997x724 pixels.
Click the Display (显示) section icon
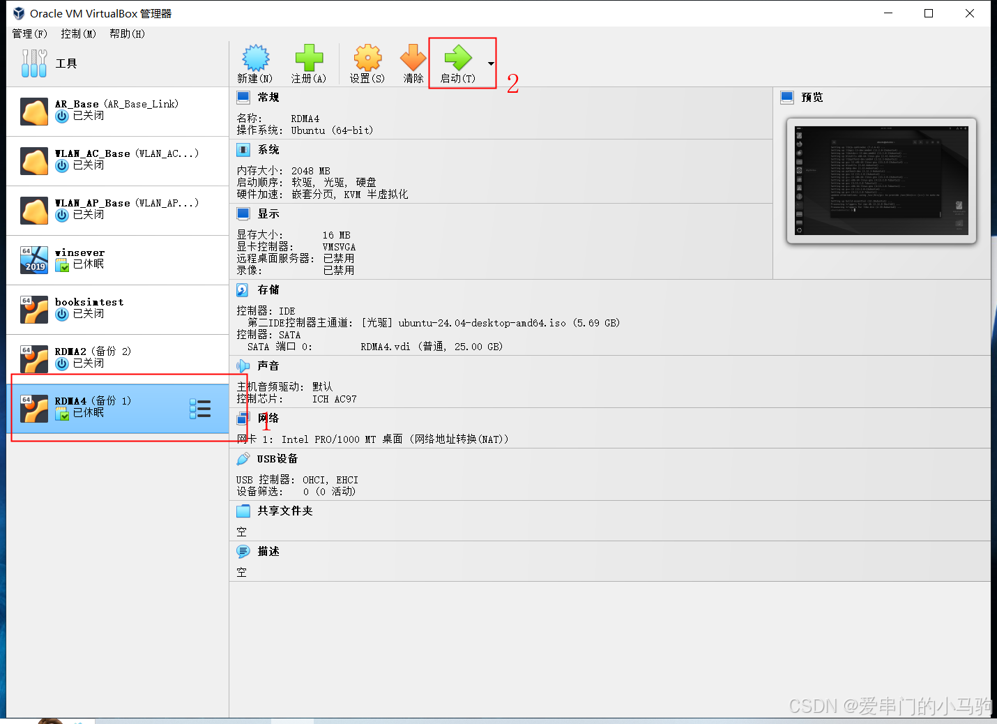coord(243,213)
